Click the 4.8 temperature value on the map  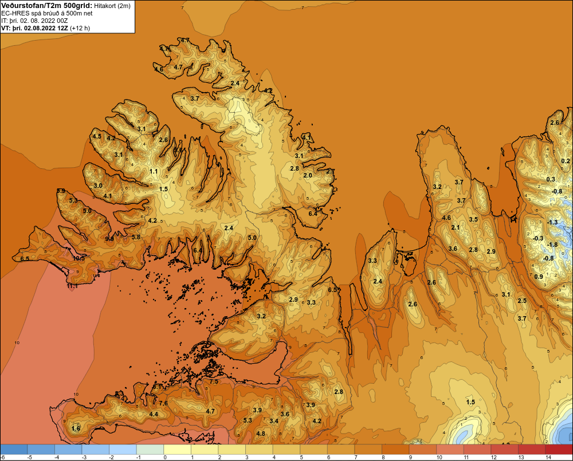[x=261, y=434]
